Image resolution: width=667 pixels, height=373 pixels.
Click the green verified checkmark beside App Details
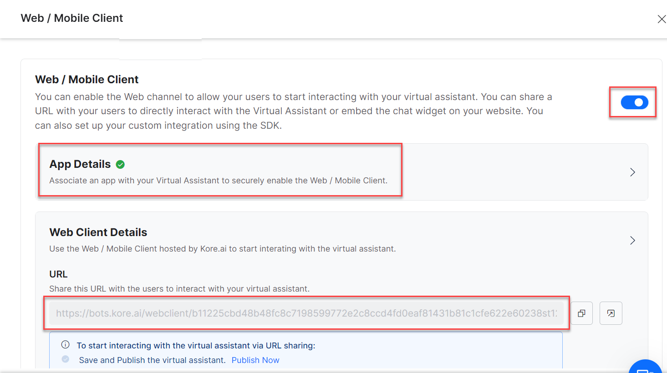coord(120,165)
